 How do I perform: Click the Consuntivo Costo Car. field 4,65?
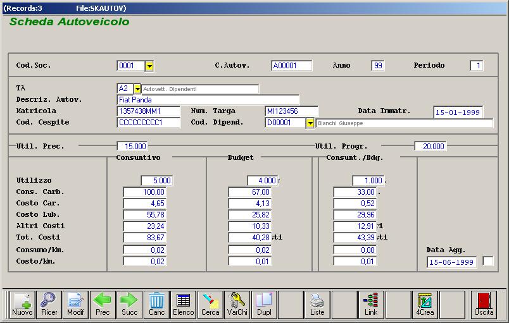(x=145, y=203)
